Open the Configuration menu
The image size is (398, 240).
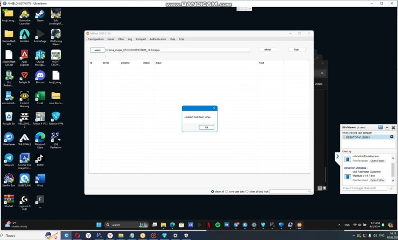(x=96, y=39)
